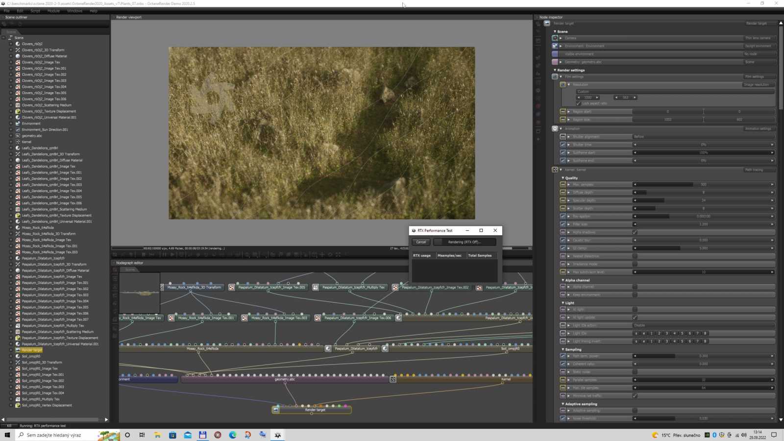Click icon beside Mossy_Rock Image Tex.001 node
The image size is (784, 441).
click(171, 318)
